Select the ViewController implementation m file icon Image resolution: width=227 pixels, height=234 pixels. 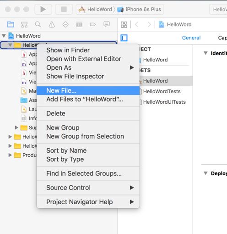click(x=24, y=82)
